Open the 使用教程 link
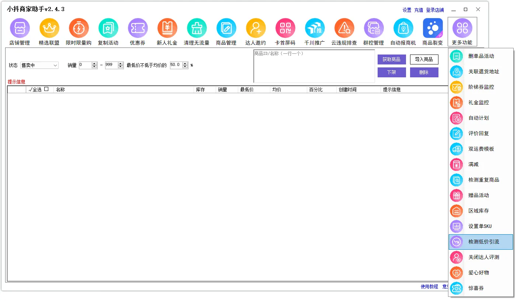 (x=429, y=287)
